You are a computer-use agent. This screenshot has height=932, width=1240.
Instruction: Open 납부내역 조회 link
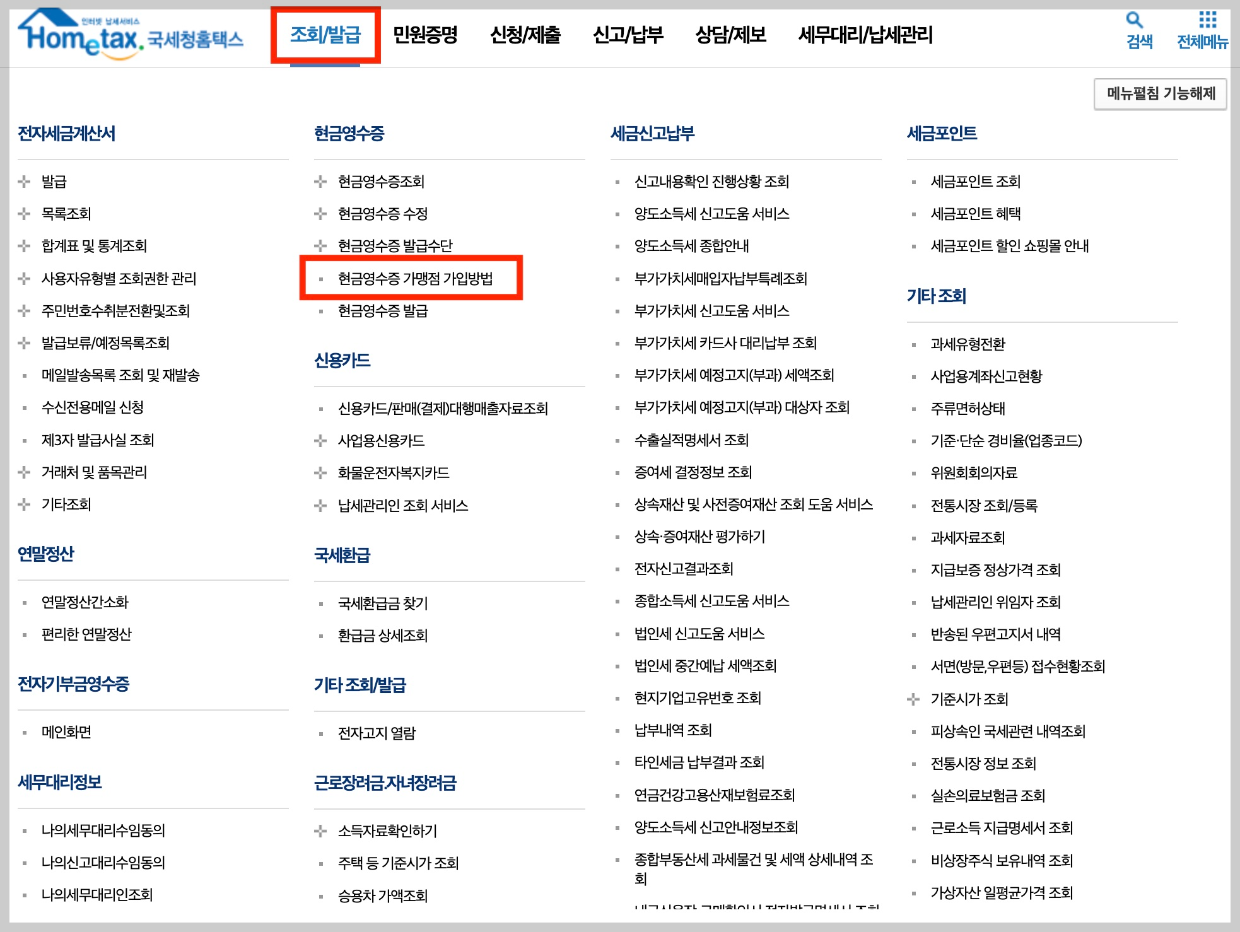(x=673, y=730)
